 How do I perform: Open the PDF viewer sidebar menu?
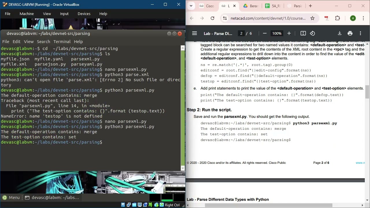click(195, 33)
